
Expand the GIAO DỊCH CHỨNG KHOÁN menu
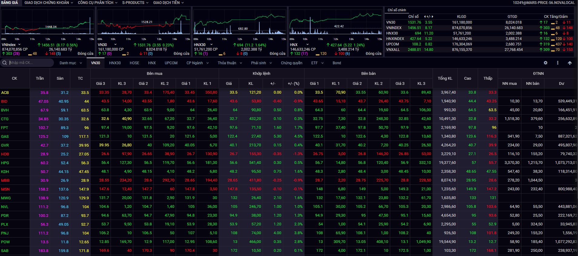49,2
